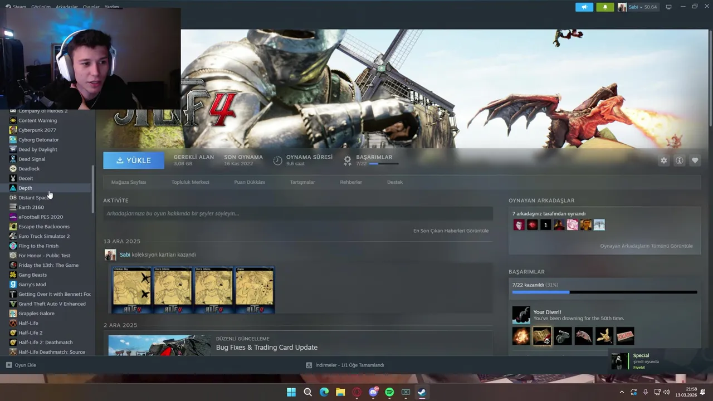Viewport: 713px width, 401px height.
Task: Select Content Warning in library
Action: click(37, 120)
